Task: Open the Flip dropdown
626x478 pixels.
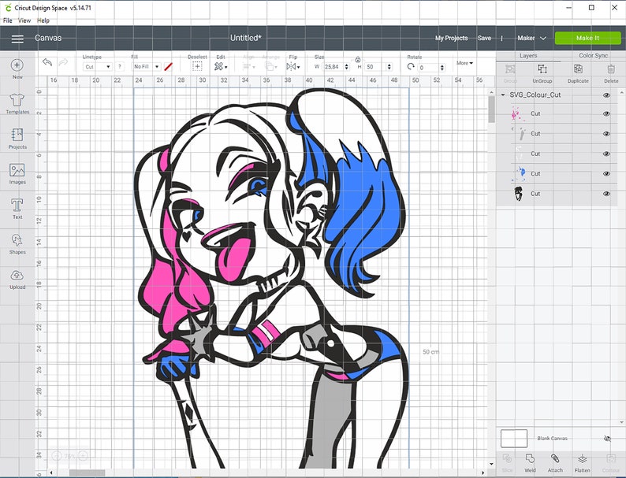Action: coord(293,67)
